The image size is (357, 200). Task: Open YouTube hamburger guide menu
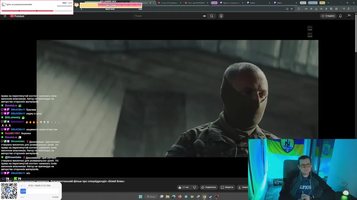click(5, 16)
